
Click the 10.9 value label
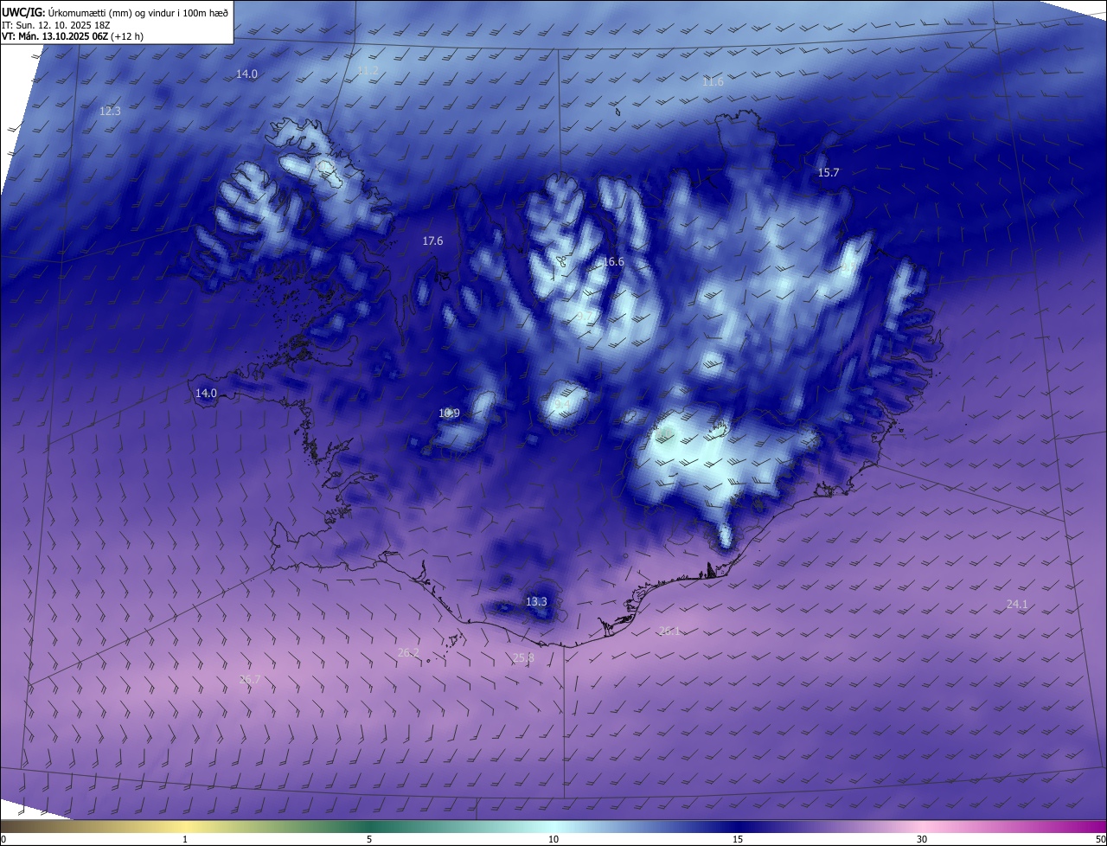449,413
